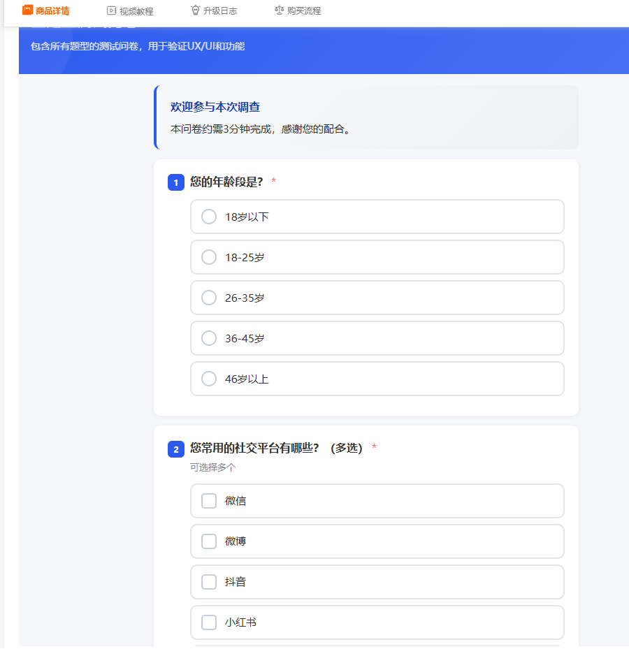Click the lightbulb icon beside 升级日志
This screenshot has width=629, height=649.
[196, 10]
